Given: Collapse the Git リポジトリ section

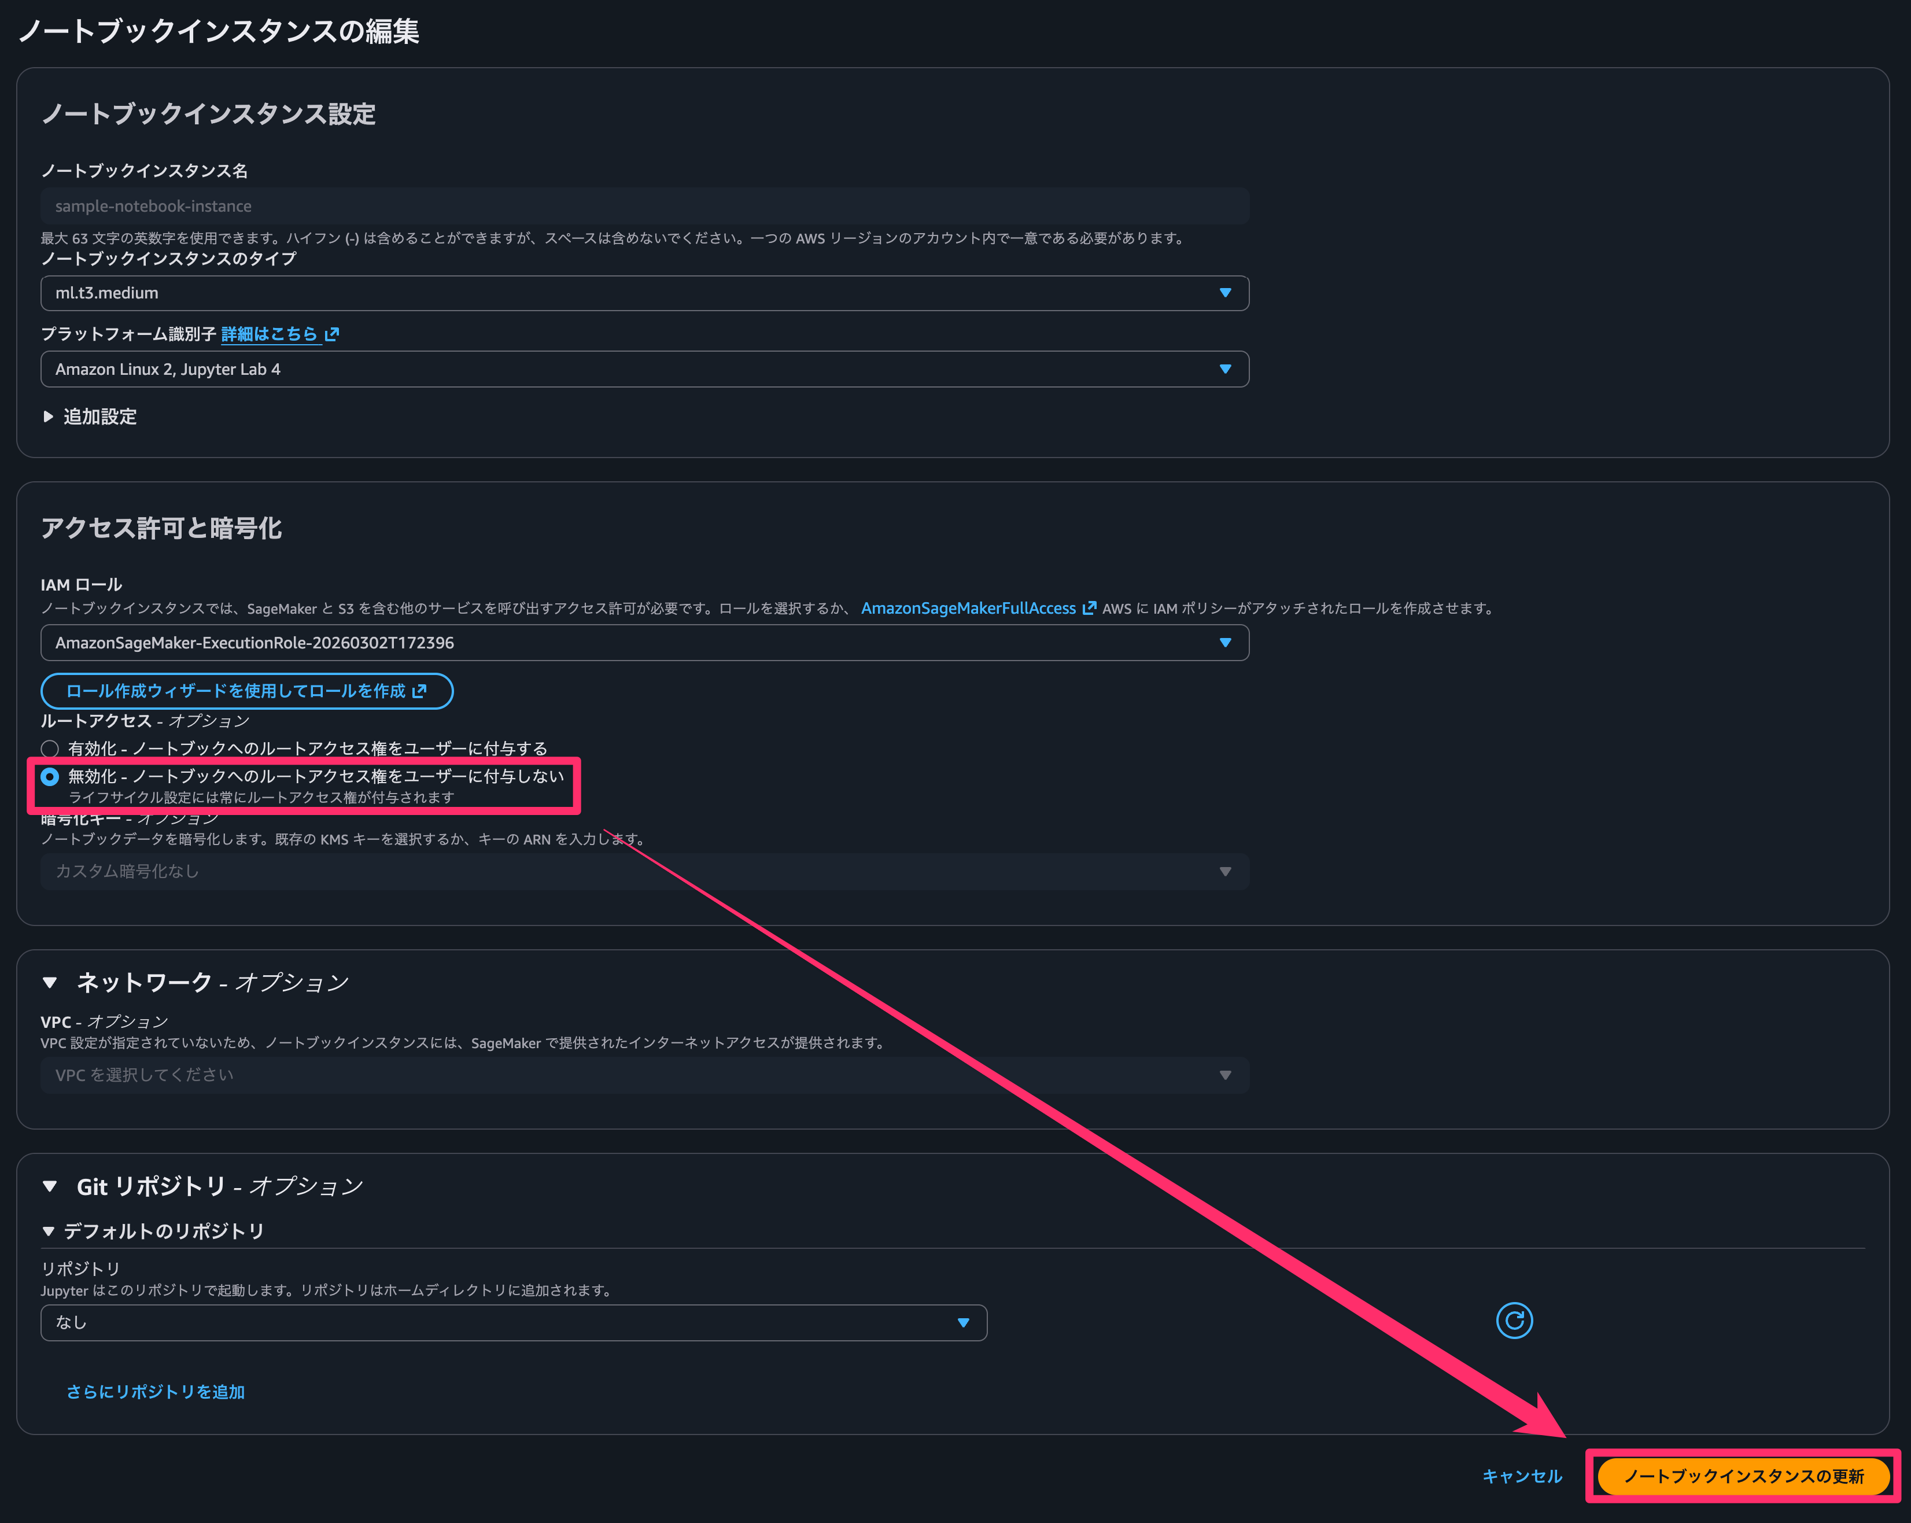Looking at the screenshot, I should pyautogui.click(x=50, y=1186).
